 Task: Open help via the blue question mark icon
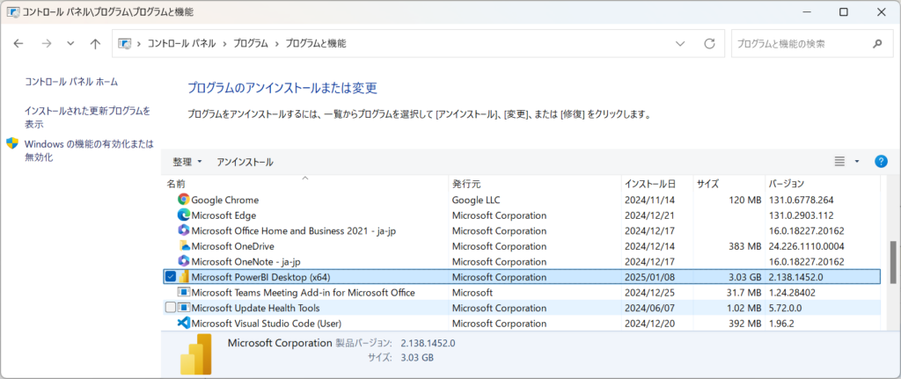tap(881, 162)
